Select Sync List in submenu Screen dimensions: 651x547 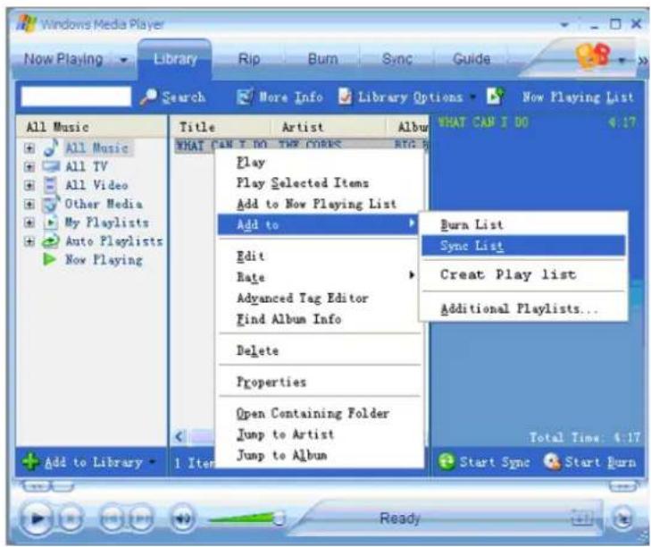523,246
